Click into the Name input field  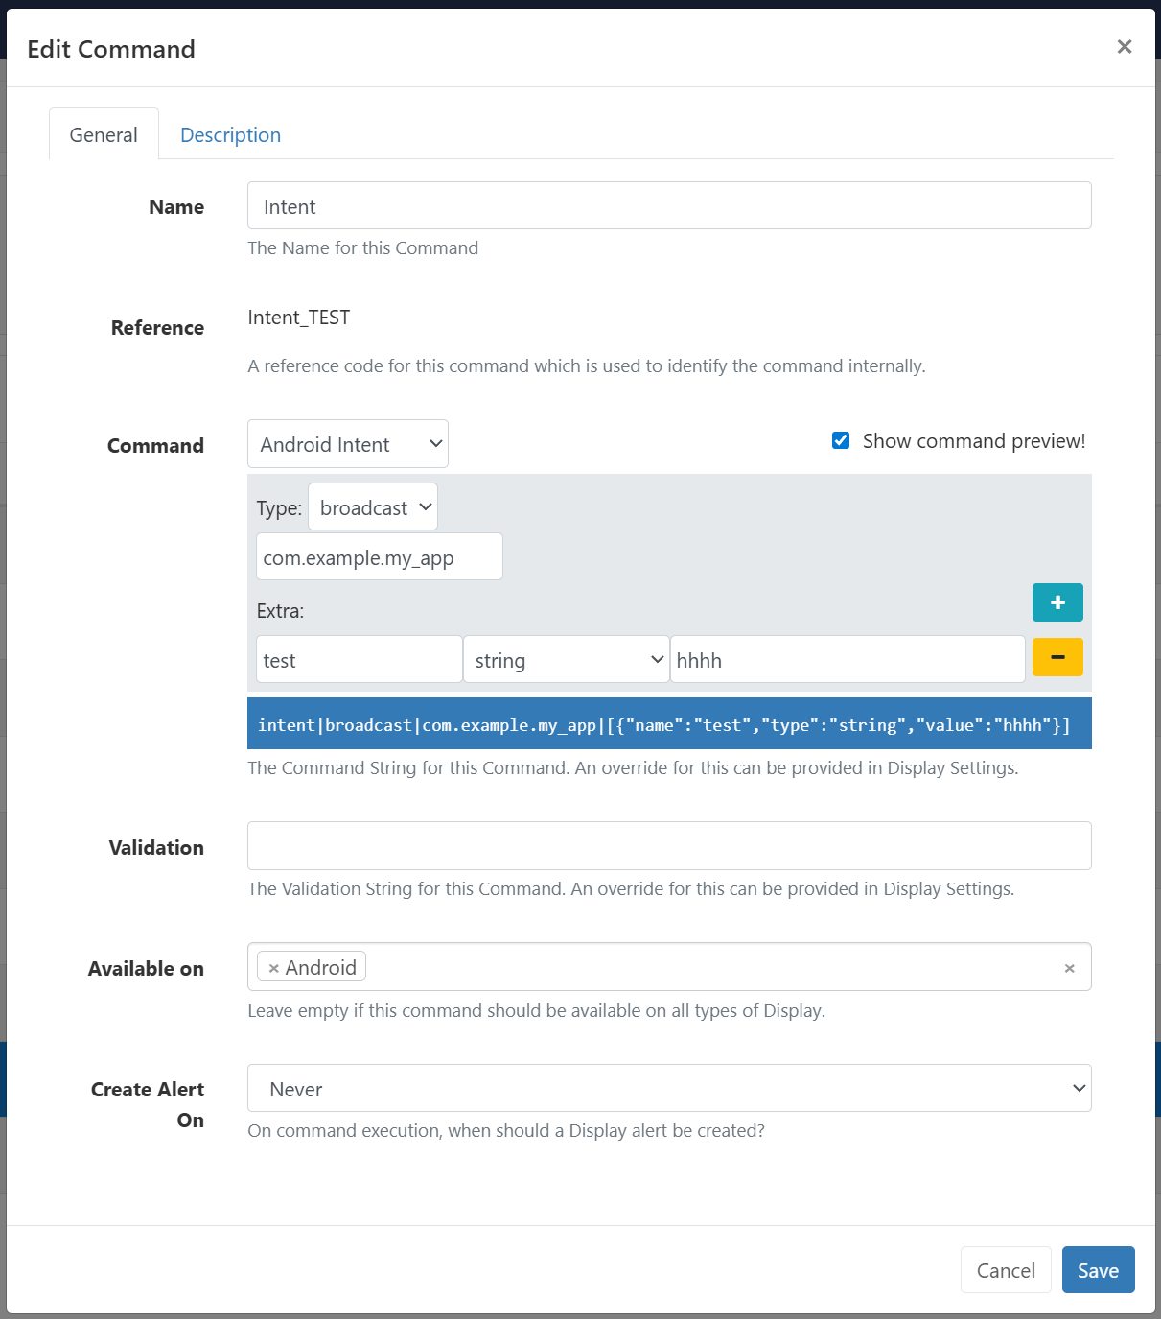pyautogui.click(x=669, y=206)
